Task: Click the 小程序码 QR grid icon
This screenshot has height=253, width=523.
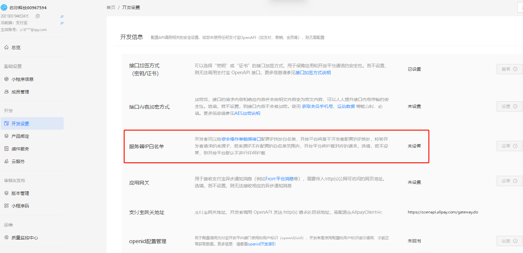Action: tap(6, 206)
